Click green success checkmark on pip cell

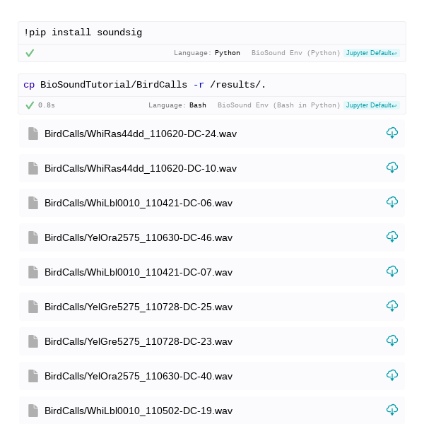30,53
